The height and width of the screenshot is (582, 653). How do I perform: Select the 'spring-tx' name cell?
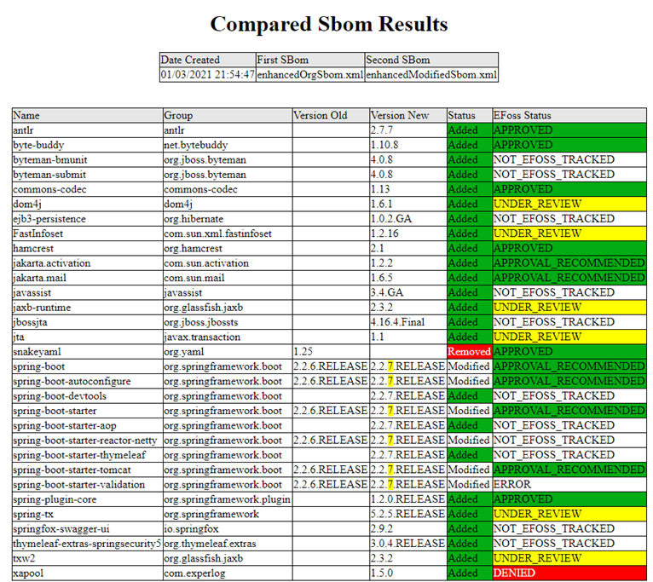tap(88, 515)
